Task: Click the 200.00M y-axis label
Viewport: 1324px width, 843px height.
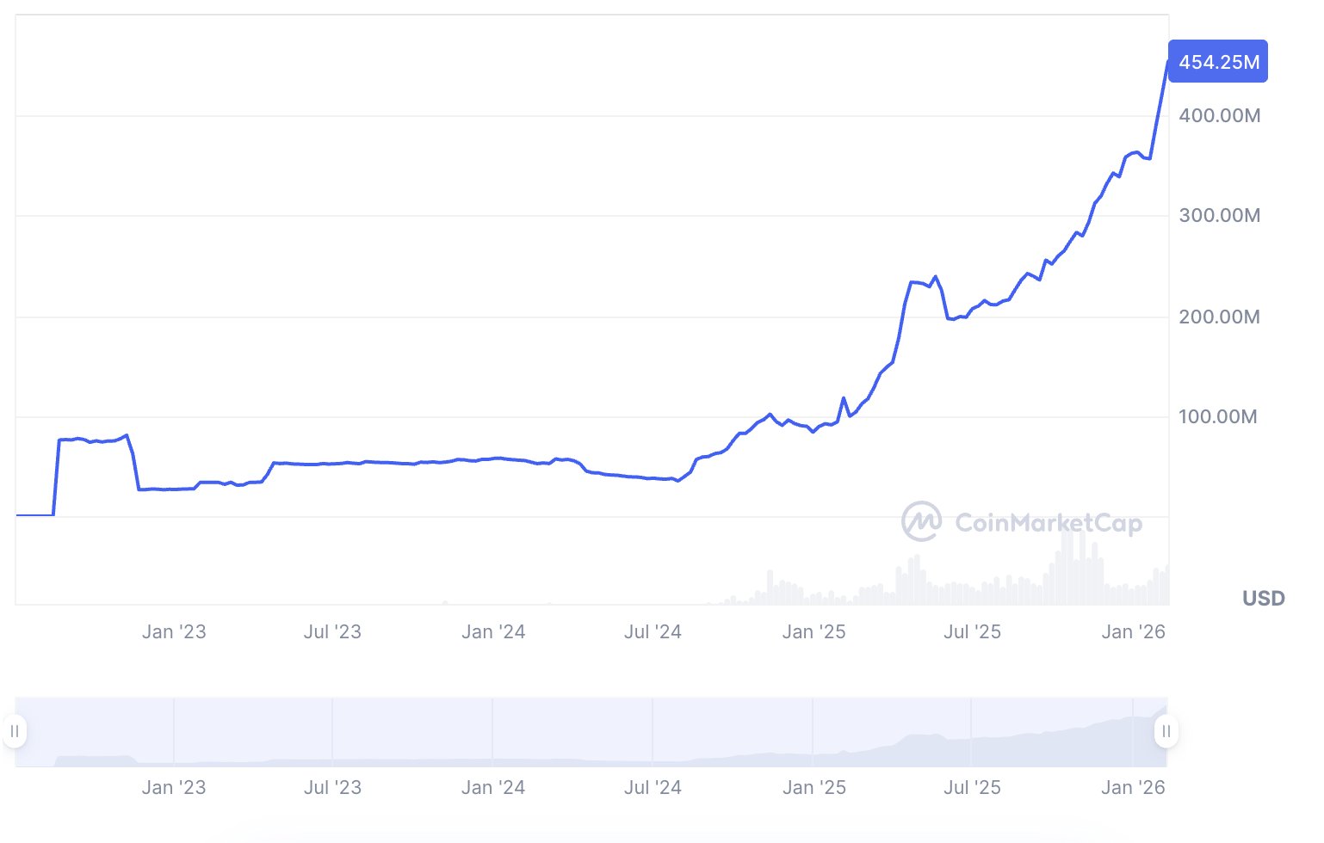Action: [x=1219, y=317]
